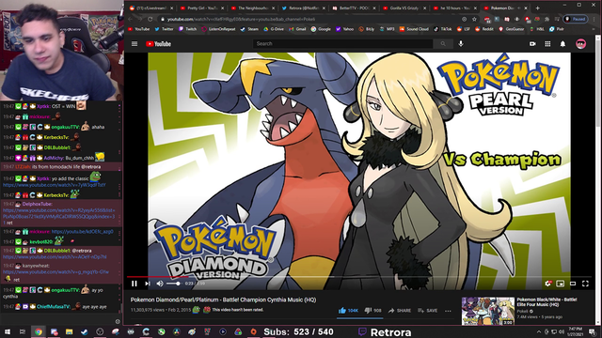Open 'Pokemon Black/White - Battle! Elite Four' title
The image size is (602, 338).
tap(547, 302)
